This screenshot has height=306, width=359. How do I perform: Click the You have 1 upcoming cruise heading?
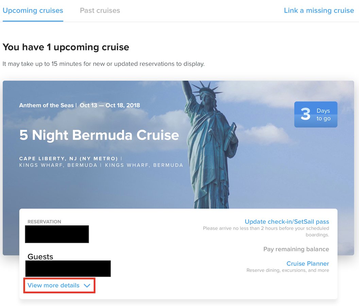tap(66, 47)
